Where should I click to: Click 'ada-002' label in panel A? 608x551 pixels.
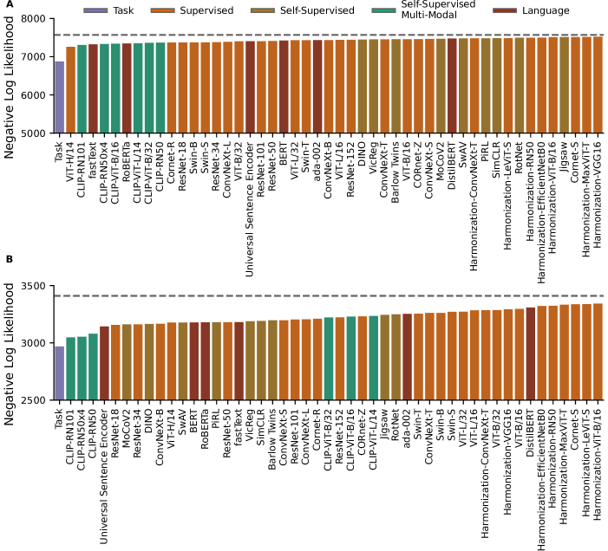(x=317, y=161)
